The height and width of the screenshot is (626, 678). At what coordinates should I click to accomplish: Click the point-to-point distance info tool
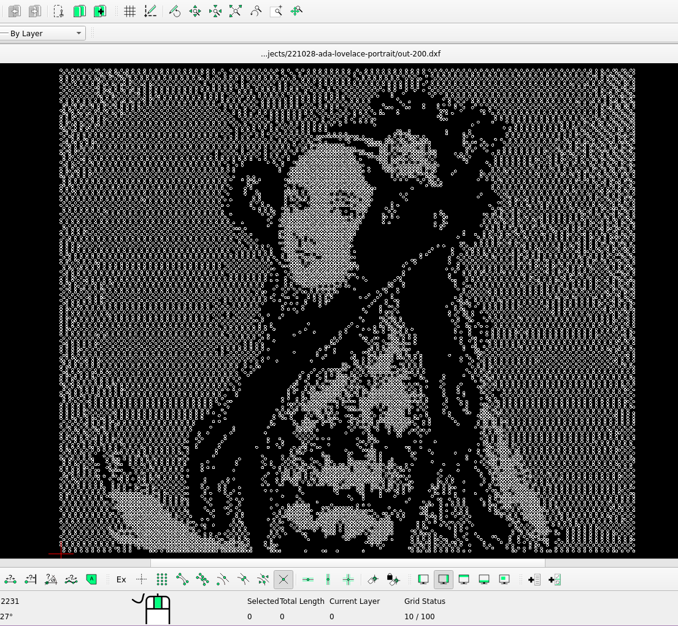(10, 580)
